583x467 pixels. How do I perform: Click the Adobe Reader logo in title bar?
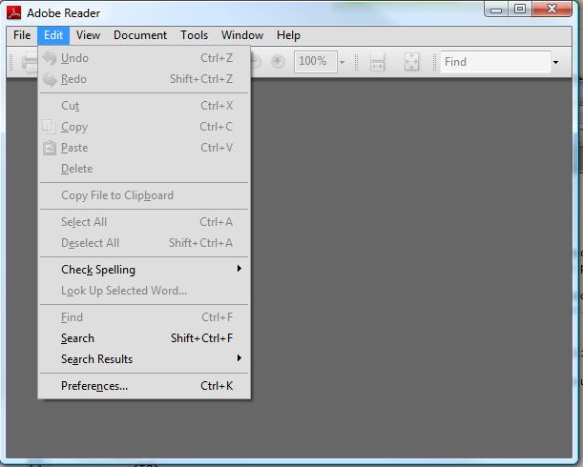[14, 12]
